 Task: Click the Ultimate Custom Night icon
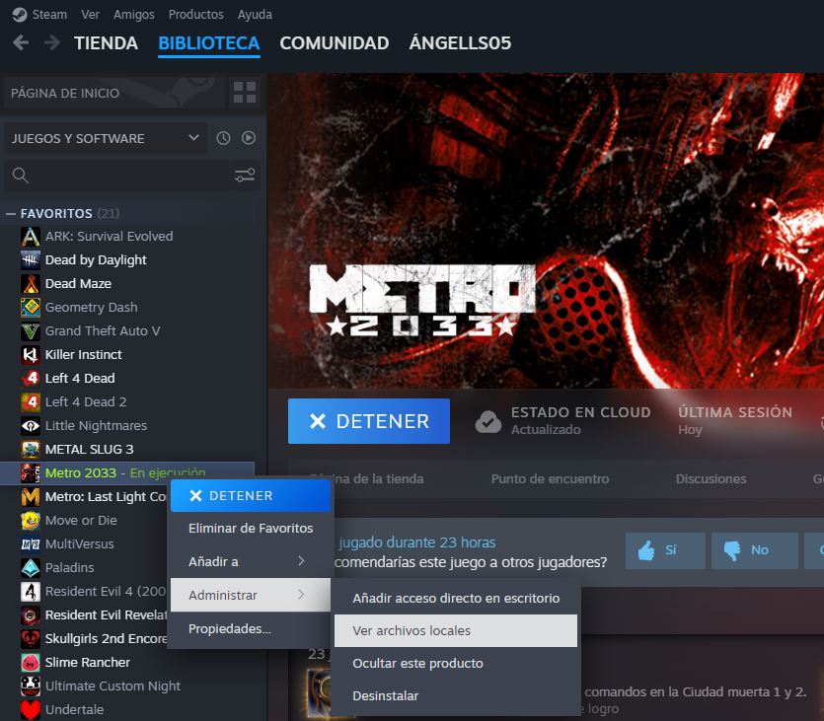[x=31, y=685]
